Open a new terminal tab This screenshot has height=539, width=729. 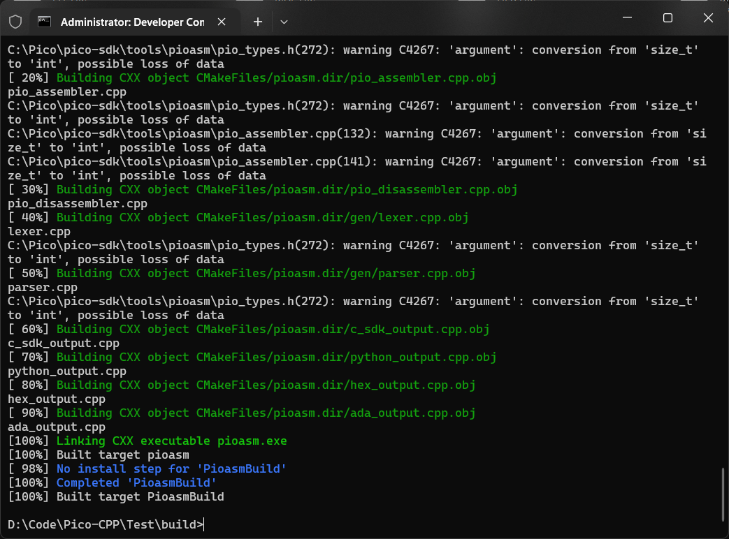(x=258, y=22)
